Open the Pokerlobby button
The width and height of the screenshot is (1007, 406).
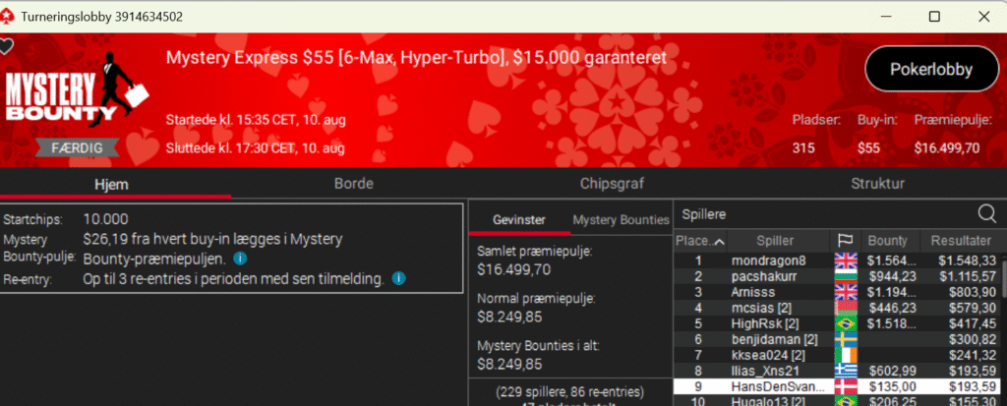coord(931,70)
